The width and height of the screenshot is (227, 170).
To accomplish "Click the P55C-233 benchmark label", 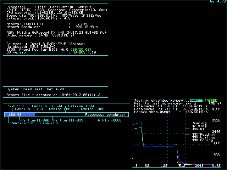I will 15,106.
